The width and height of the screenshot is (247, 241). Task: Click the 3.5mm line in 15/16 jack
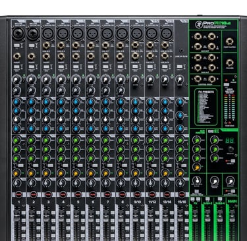[181, 51]
